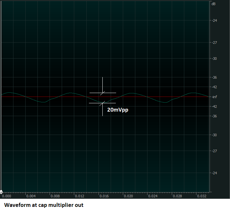The image size is (230, 212).
Task: Click the -24 scale label above the -inf line
Action: pyautogui.click(x=214, y=20)
